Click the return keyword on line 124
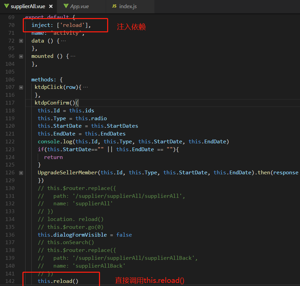 click(x=53, y=157)
